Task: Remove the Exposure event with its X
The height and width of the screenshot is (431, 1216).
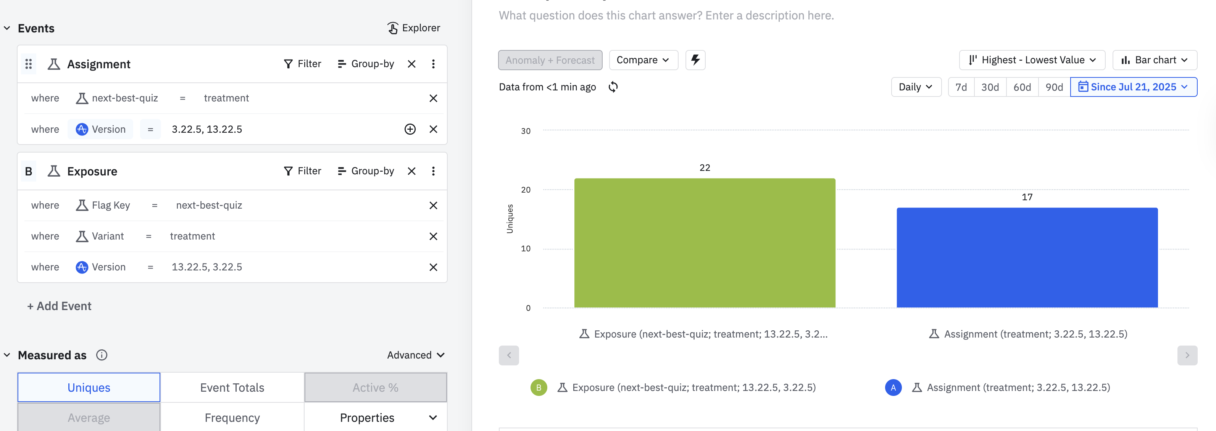Action: (x=411, y=171)
